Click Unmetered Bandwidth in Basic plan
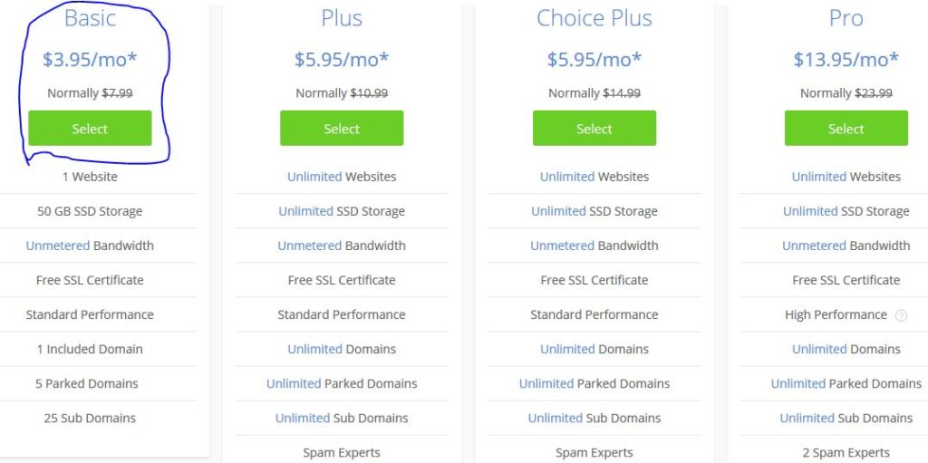The height and width of the screenshot is (463, 928). coord(90,246)
